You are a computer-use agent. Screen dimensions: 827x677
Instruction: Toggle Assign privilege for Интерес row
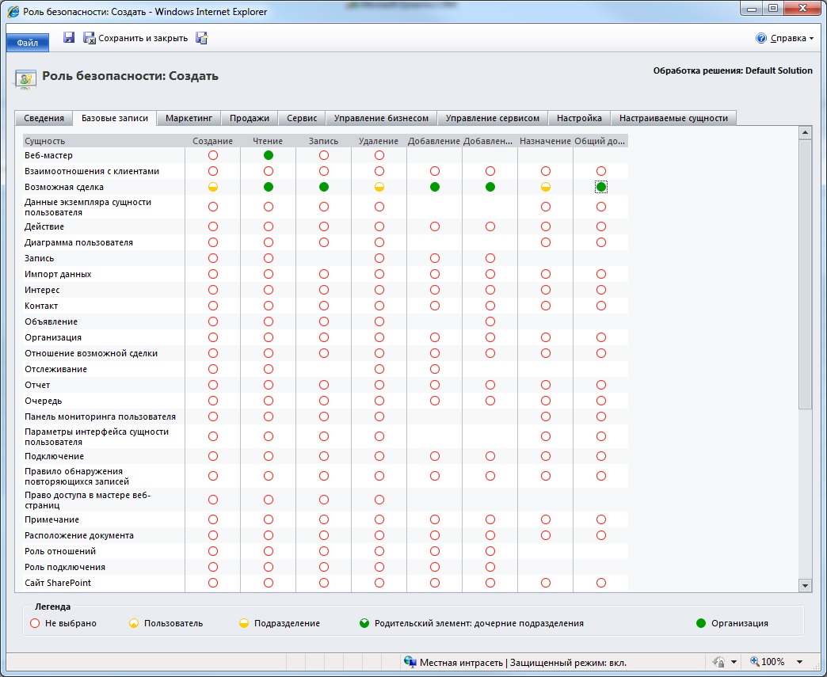pos(546,290)
